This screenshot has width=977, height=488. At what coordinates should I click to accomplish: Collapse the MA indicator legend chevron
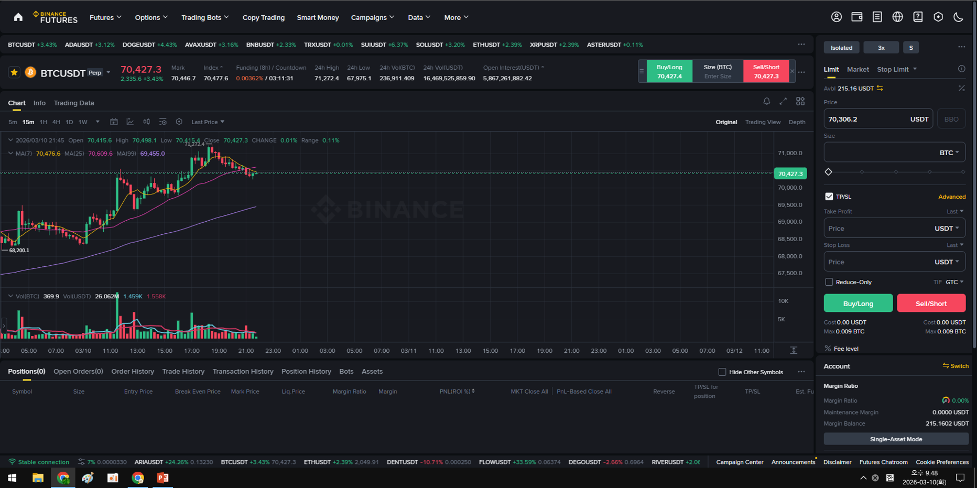coord(10,154)
